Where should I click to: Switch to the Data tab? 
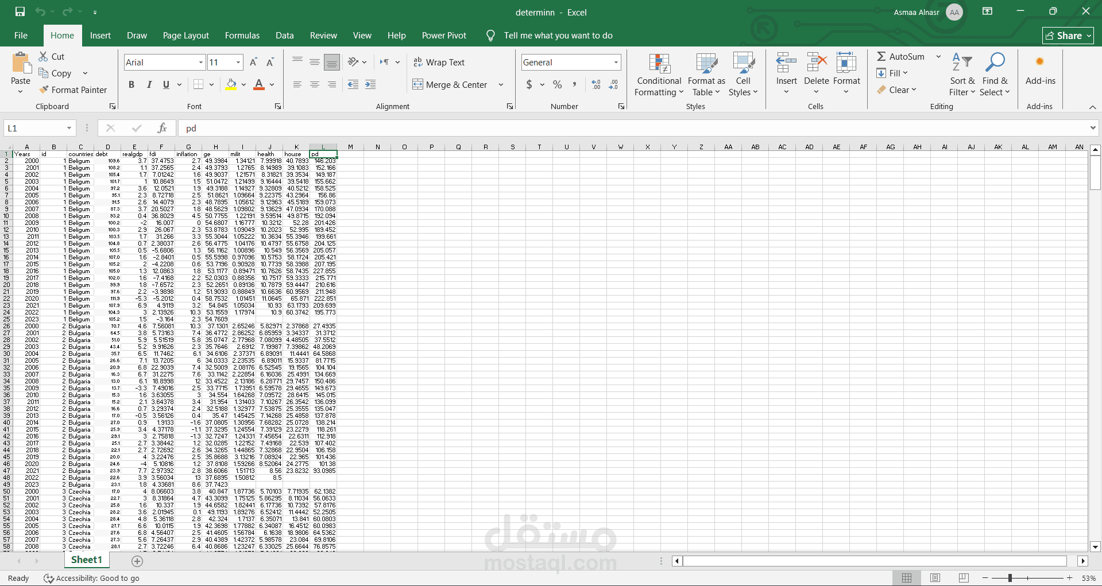click(x=285, y=36)
